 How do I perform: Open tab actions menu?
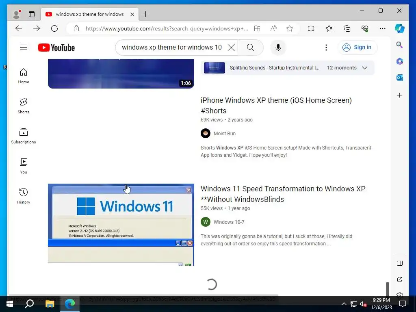point(32,14)
